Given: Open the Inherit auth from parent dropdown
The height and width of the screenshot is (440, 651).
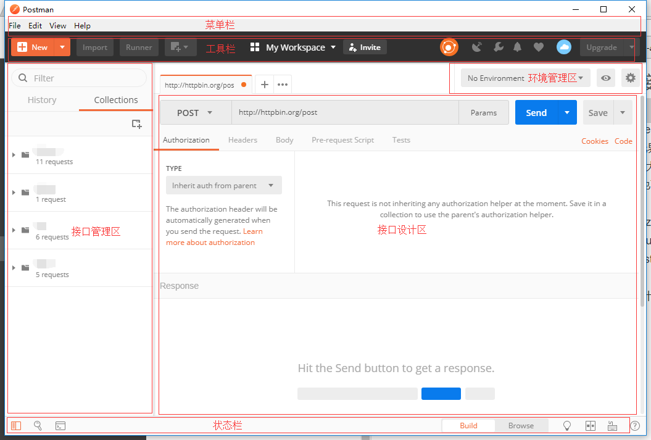Looking at the screenshot, I should click(224, 186).
